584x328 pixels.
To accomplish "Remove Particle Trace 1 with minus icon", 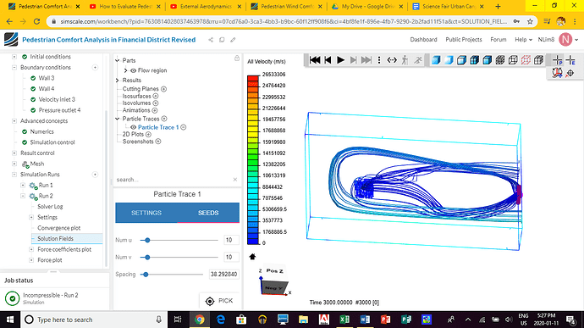I will (184, 127).
